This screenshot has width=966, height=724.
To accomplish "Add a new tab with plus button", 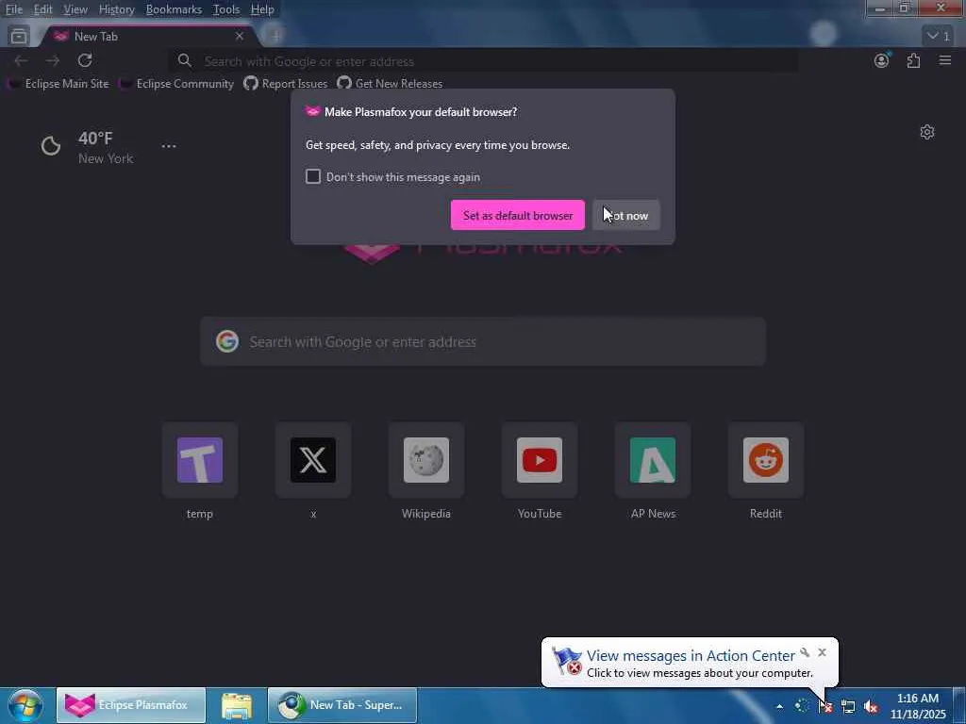I will 275,37.
